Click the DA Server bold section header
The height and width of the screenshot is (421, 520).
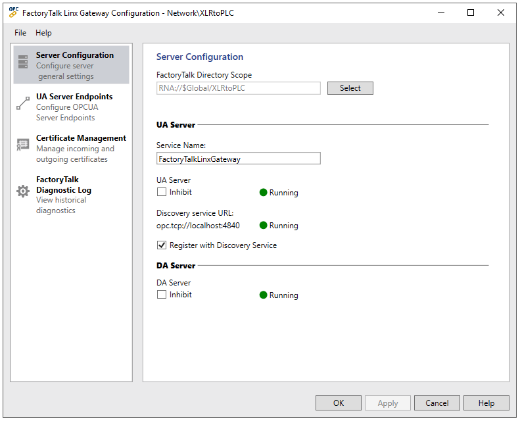[176, 265]
